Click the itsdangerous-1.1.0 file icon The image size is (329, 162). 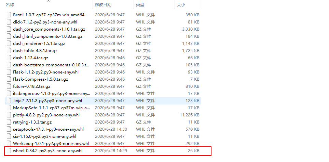(9, 94)
